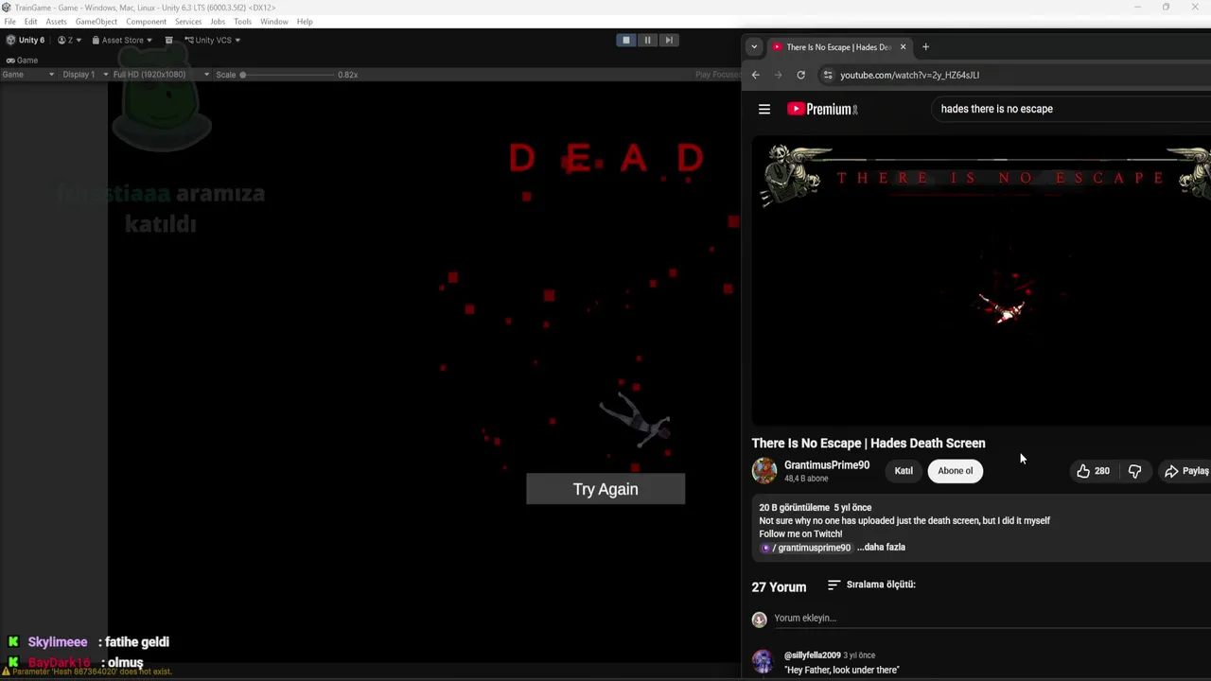Screen dimensions: 1211x681
Task: Open the Services menu
Action: click(x=187, y=21)
